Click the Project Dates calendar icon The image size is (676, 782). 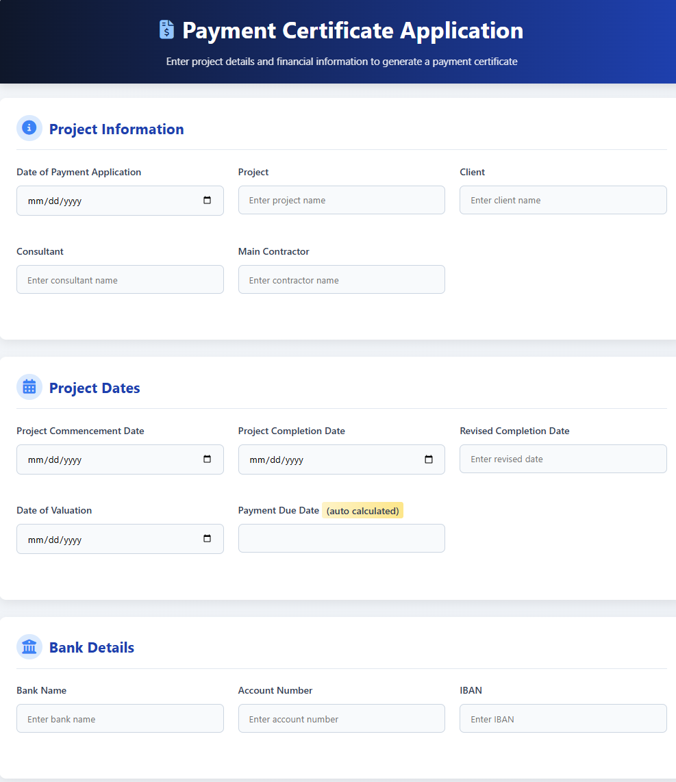click(x=29, y=387)
